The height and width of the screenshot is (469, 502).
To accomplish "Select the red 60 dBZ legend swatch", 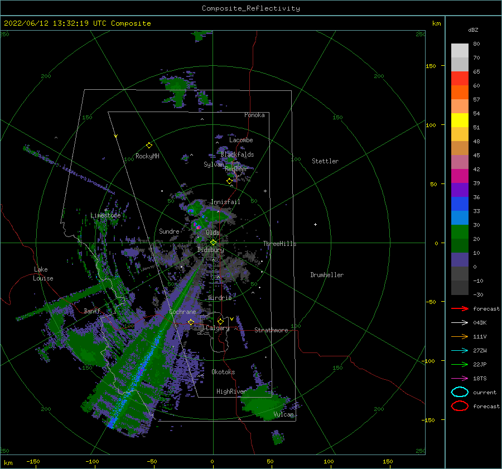I will pyautogui.click(x=460, y=79).
